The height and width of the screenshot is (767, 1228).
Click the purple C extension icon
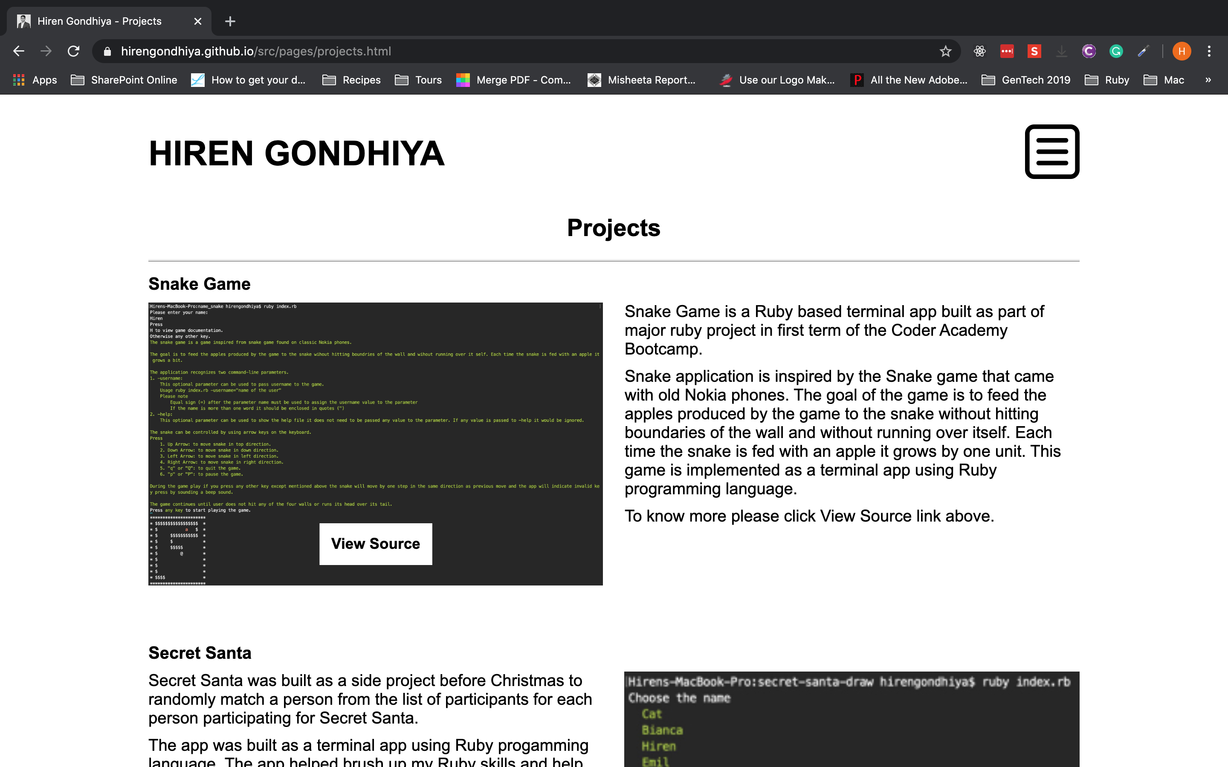click(1089, 51)
